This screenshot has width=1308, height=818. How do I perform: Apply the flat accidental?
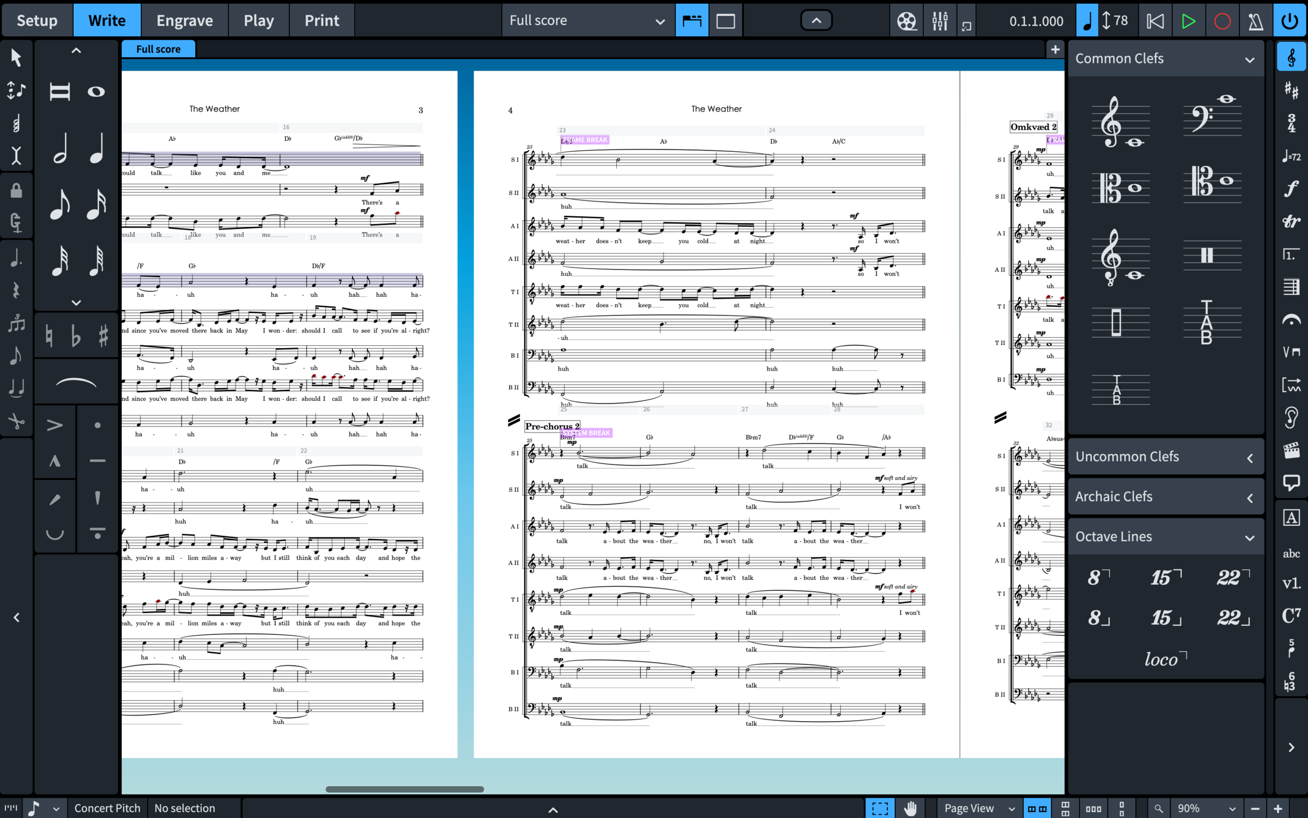pyautogui.click(x=76, y=335)
